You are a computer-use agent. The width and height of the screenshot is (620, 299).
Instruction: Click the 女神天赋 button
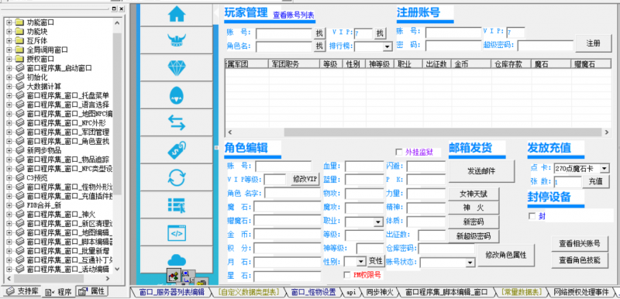tap(474, 194)
